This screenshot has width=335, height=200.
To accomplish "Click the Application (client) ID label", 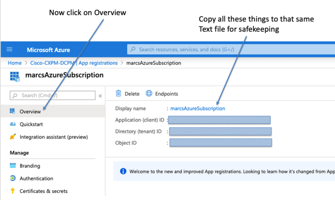I will [x=140, y=120].
